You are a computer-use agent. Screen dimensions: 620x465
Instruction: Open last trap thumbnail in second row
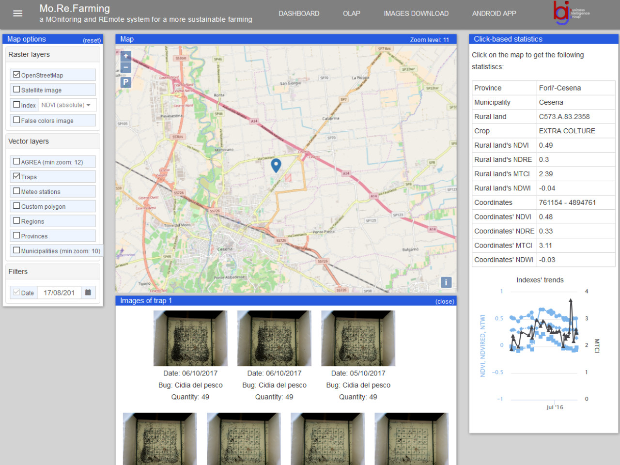[412, 439]
